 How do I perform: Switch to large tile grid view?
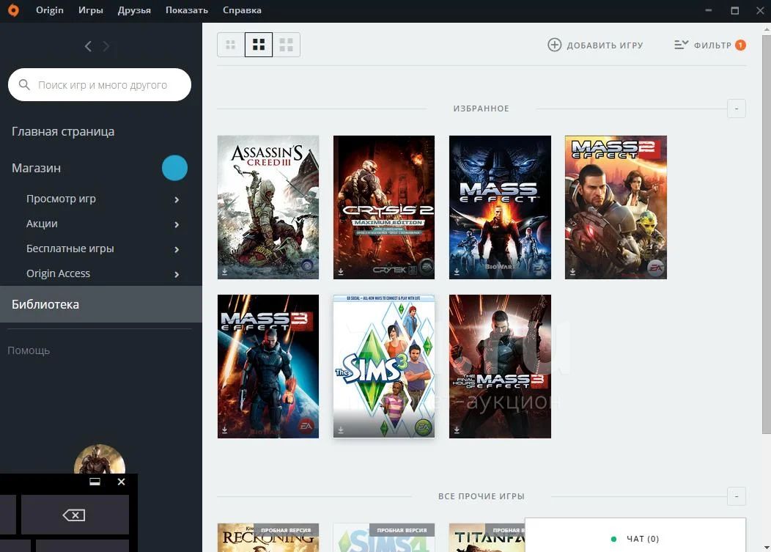tap(286, 45)
